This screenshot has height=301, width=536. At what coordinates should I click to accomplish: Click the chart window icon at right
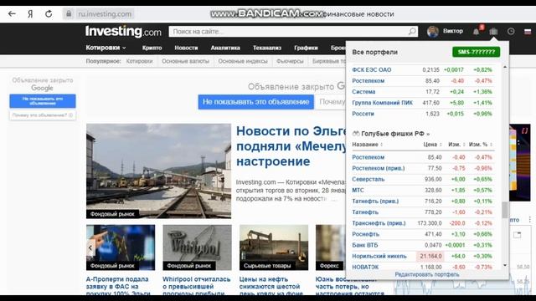[x=518, y=235]
